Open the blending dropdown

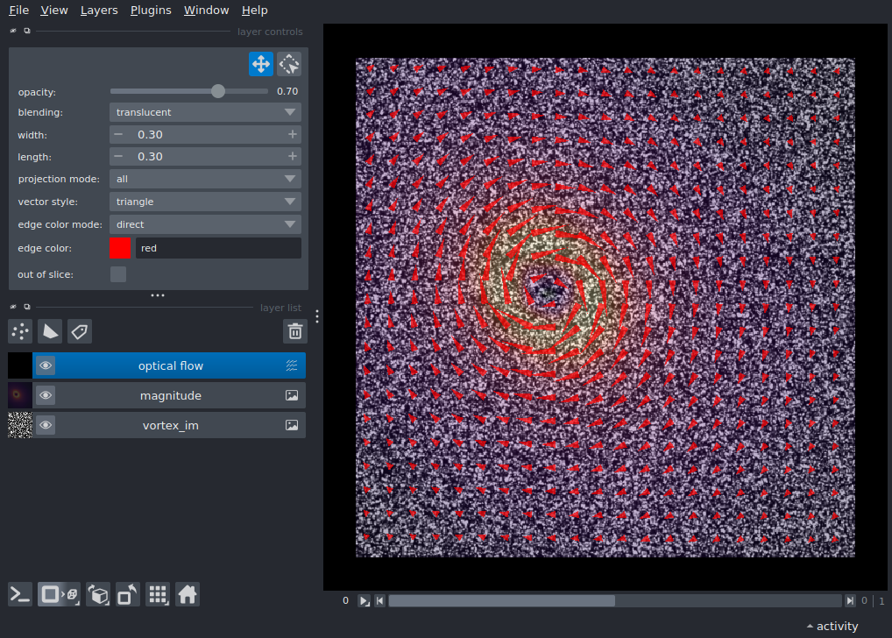click(205, 112)
